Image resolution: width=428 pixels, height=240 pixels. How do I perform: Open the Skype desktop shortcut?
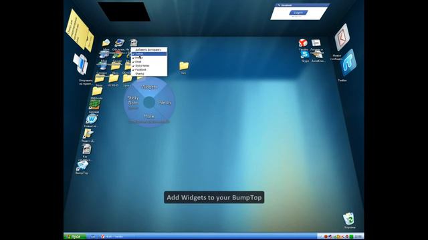tap(305, 55)
